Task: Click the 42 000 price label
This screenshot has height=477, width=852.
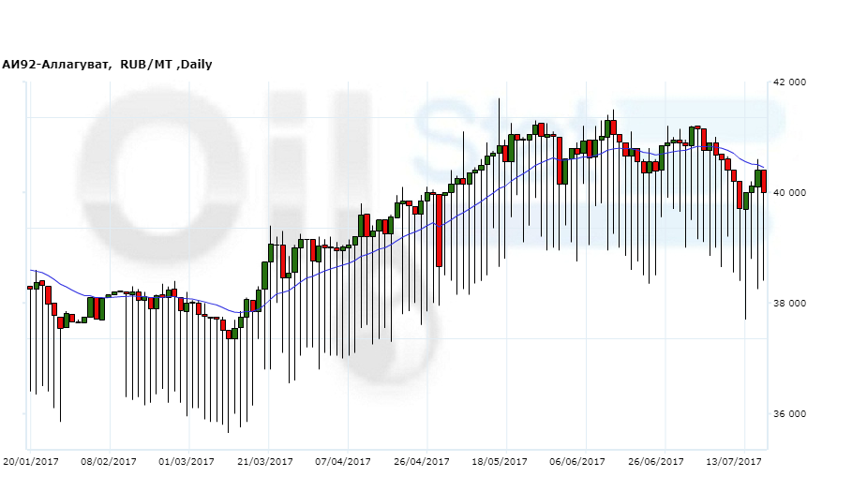Action: pos(789,82)
